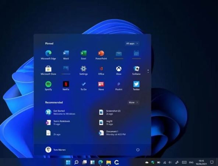Open Tom's Notebook recommended file
The image size is (218, 166).
[x=58, y=123]
